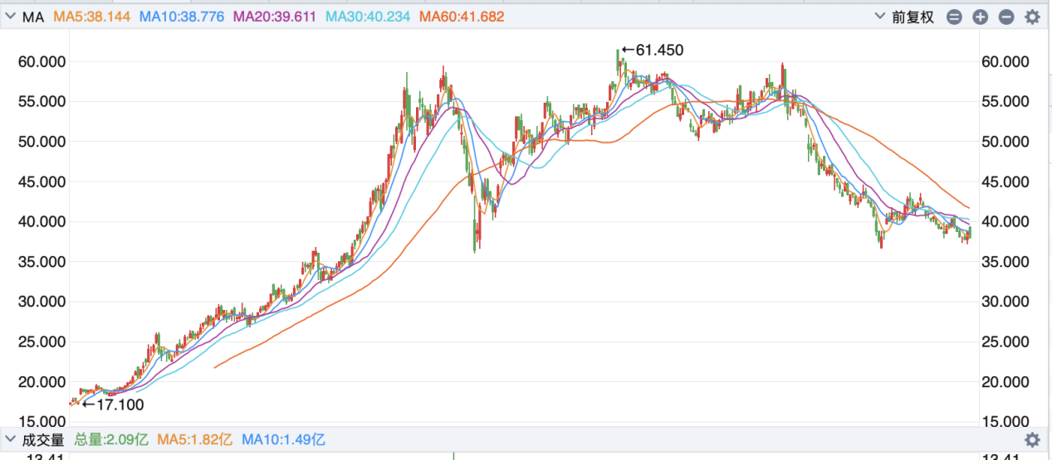The image size is (1052, 460).
Task: Zoom out with the minus icon
Action: tap(1006, 17)
